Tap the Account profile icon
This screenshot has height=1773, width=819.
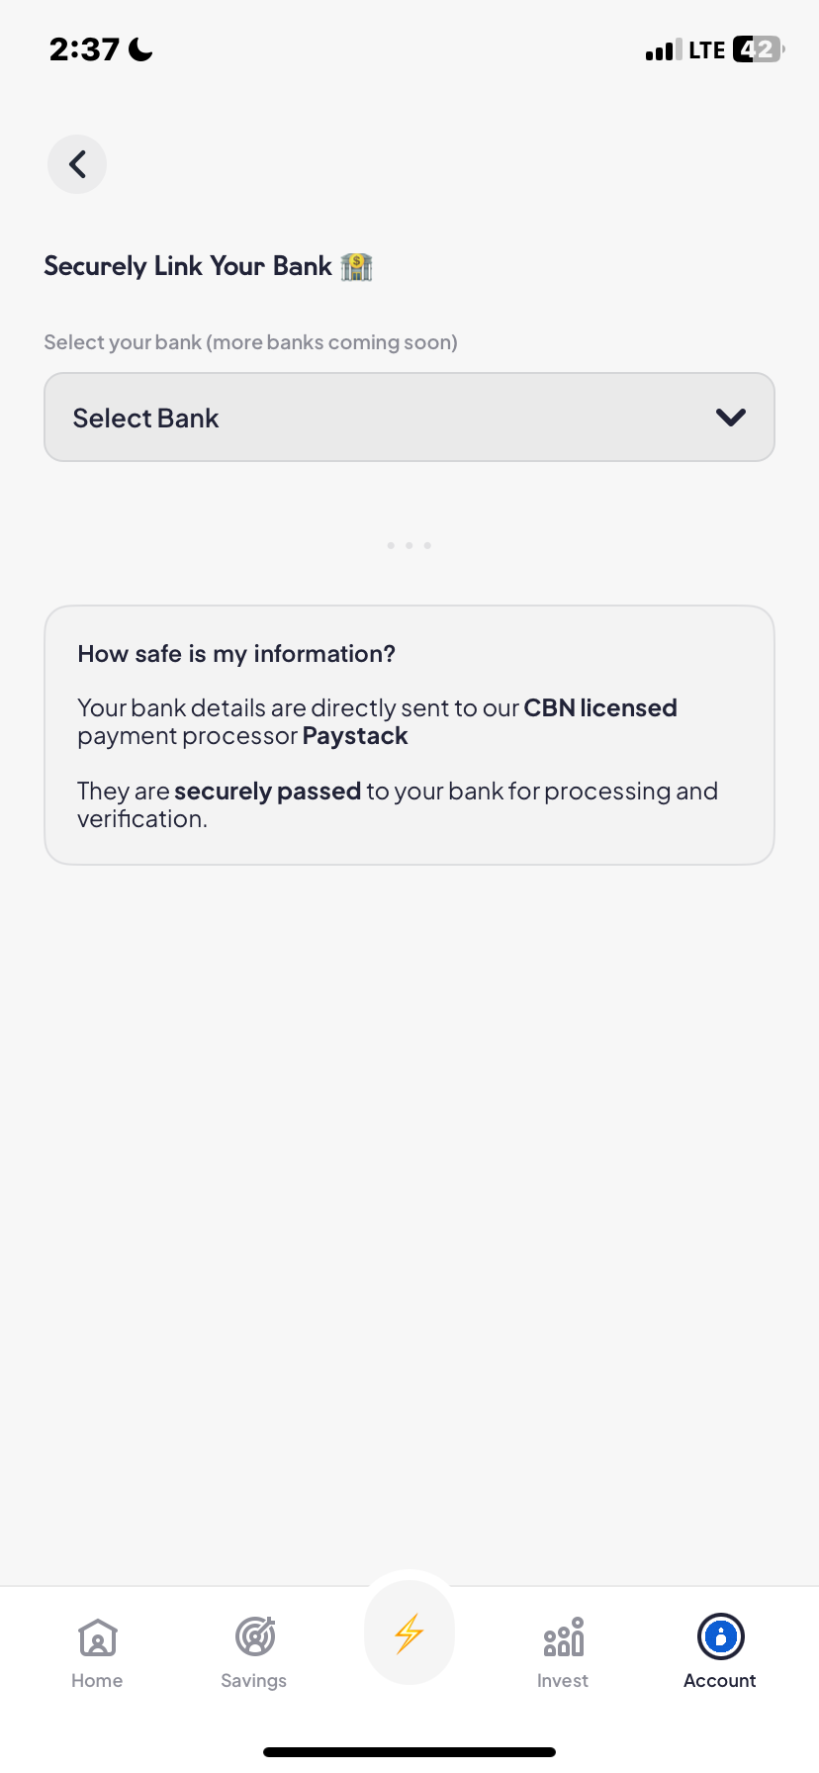pyautogui.click(x=720, y=1636)
